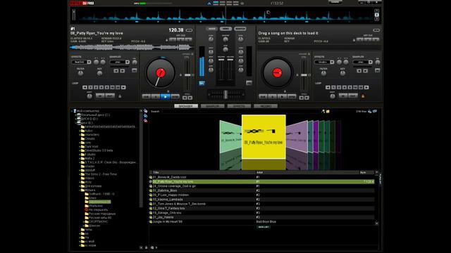Image resolution: width=451 pixels, height=253 pixels.
Task: Nudge deck 1 pitch down with minus button
Action: pos(185,98)
